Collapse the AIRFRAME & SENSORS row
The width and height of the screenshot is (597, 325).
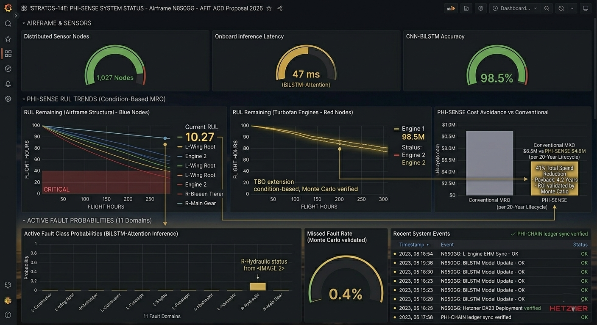[57, 23]
